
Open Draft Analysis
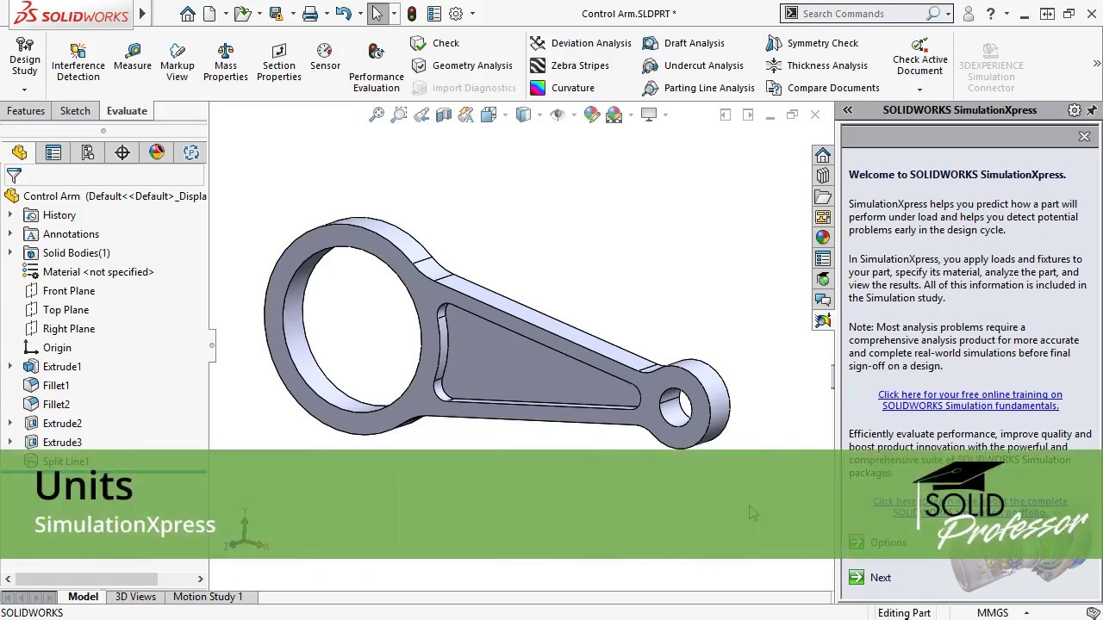point(683,43)
